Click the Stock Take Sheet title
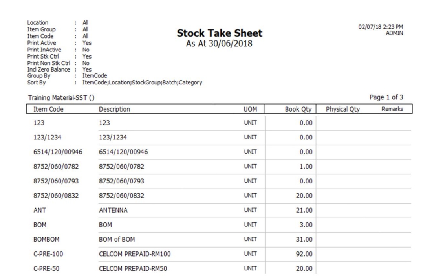Image resolution: width=423 pixels, height=277 pixels. pos(219,33)
